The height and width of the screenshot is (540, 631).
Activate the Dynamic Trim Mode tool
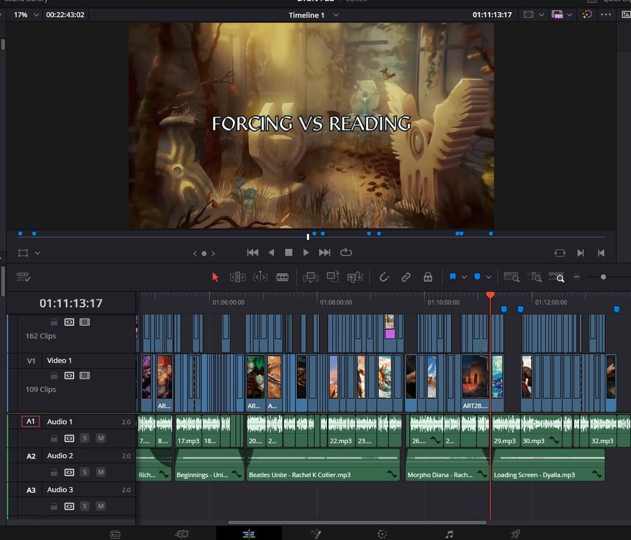click(260, 277)
